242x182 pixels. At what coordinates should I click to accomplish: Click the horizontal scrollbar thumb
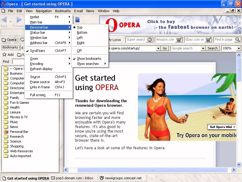click(152, 170)
